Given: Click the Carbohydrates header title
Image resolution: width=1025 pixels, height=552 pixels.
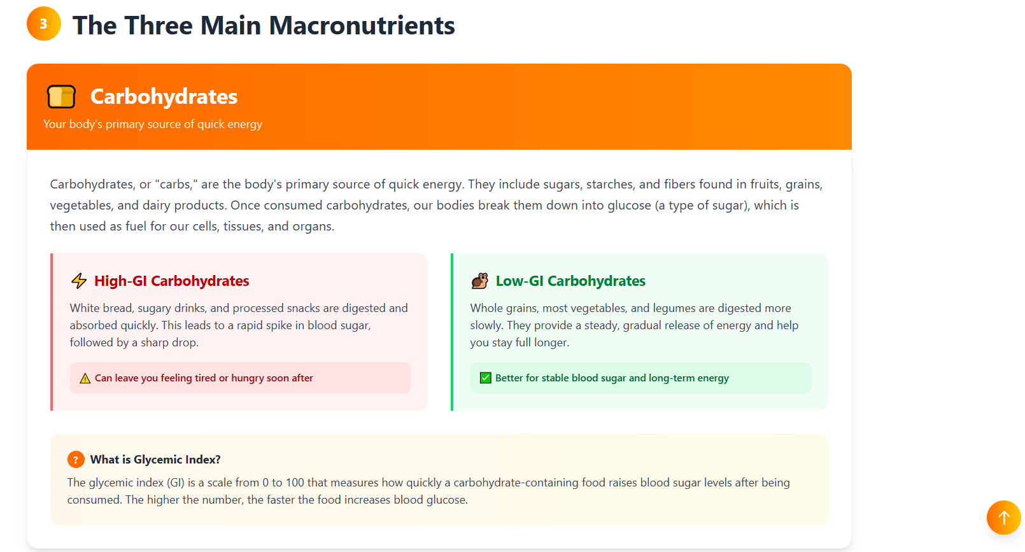Looking at the screenshot, I should click(164, 97).
